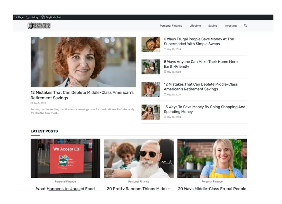Click woman with plant article thumbnail
This screenshot has width=282, height=204.
pos(151,67)
